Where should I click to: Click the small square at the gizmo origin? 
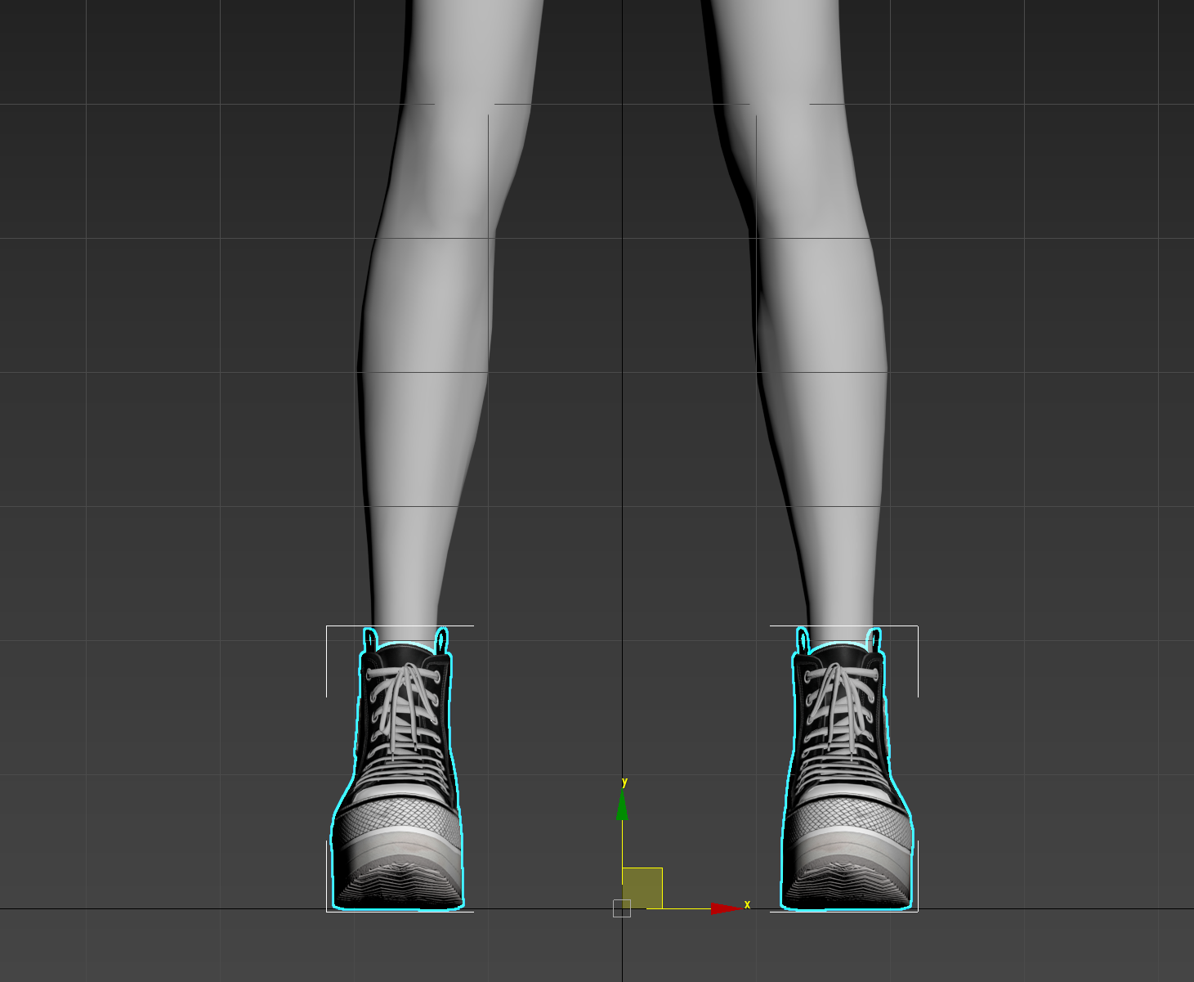point(622,908)
